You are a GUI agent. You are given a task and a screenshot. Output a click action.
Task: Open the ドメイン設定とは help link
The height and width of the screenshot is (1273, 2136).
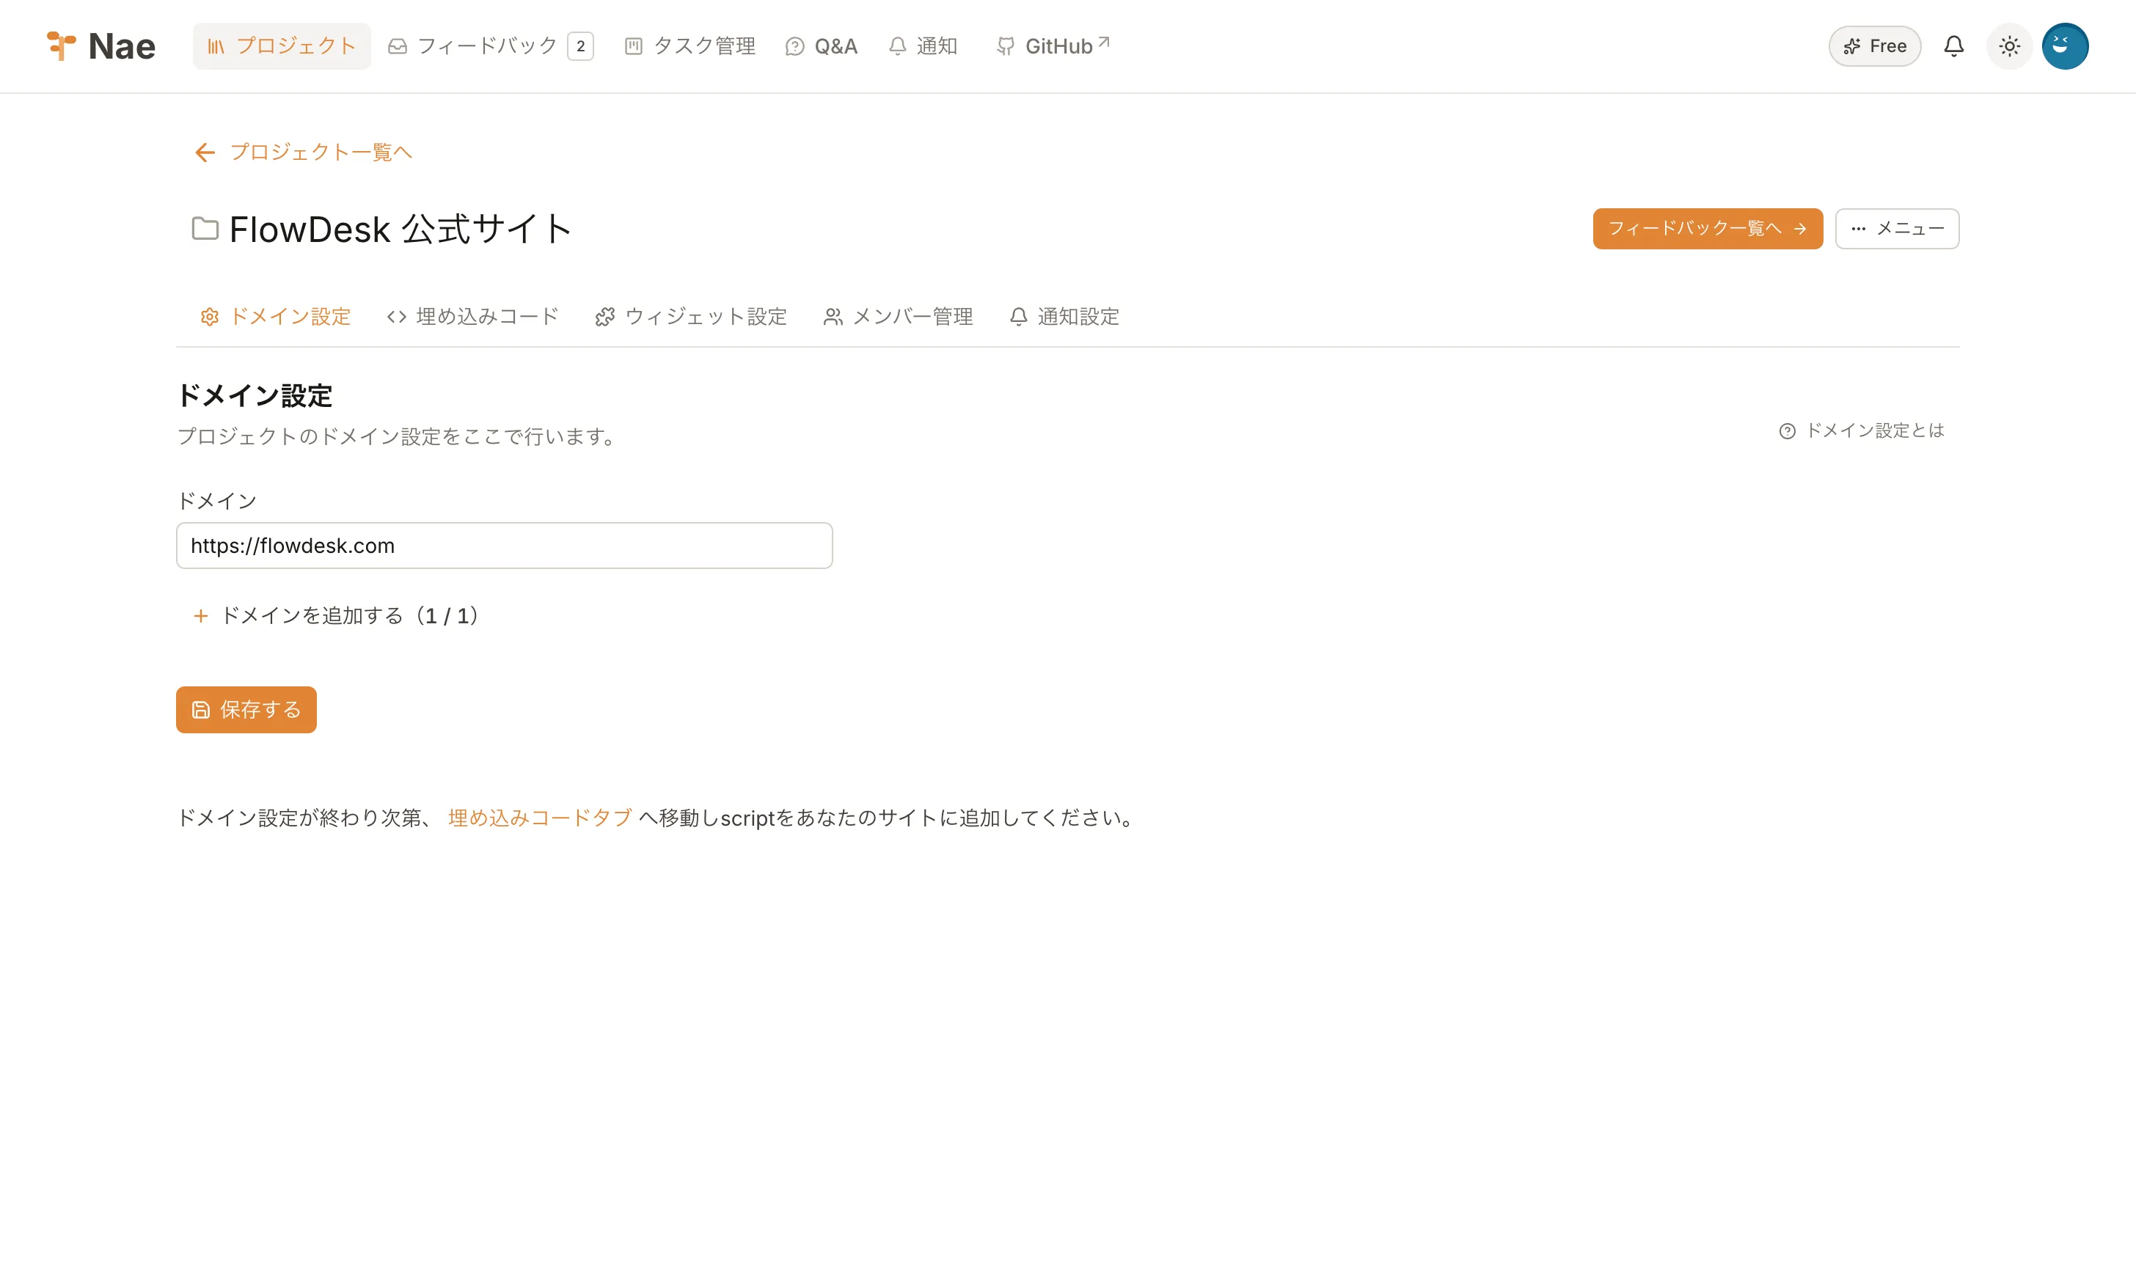point(1862,430)
